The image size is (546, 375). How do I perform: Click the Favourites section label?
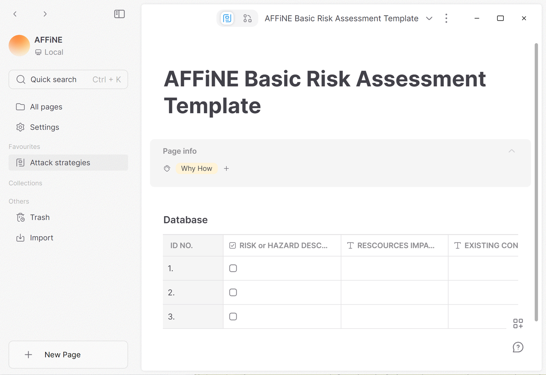point(24,146)
